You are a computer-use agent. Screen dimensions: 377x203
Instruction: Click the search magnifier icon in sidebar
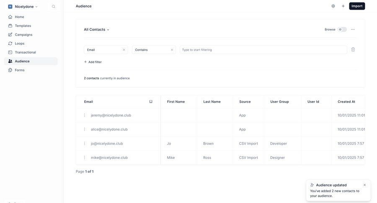coord(54,7)
